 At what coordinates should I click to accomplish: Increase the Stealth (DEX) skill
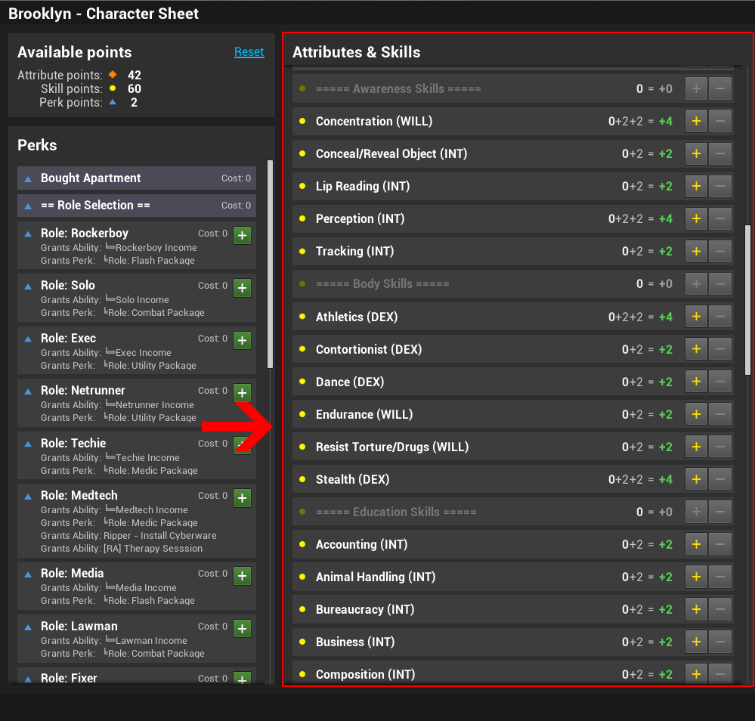(x=696, y=479)
